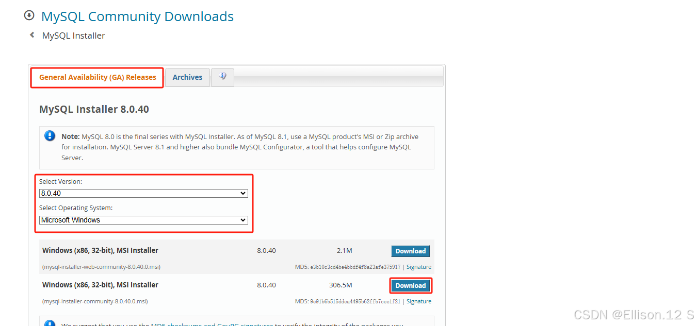Open the MySQL Community Downloads heading link
696x326 pixels.
point(137,16)
